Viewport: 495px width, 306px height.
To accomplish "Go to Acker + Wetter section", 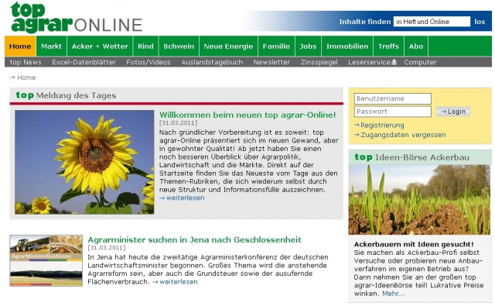I will (100, 46).
